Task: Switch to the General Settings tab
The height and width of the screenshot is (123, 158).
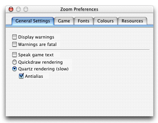Action: point(33,21)
